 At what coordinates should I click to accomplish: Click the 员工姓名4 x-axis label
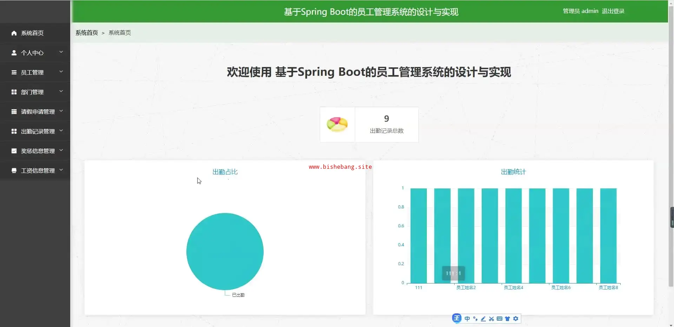click(x=514, y=288)
